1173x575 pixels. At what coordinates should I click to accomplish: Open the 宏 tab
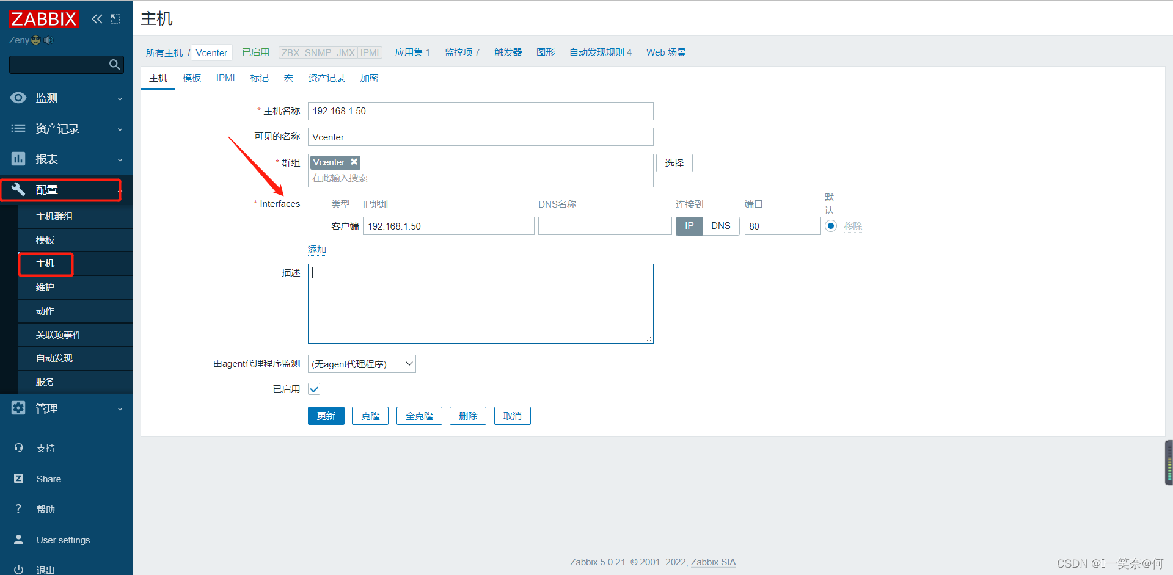tap(288, 78)
